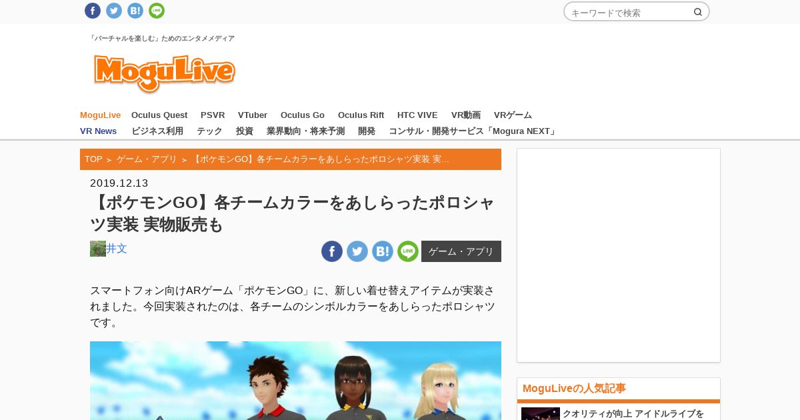Open 業界動向・将来予測 menu item

click(x=305, y=131)
